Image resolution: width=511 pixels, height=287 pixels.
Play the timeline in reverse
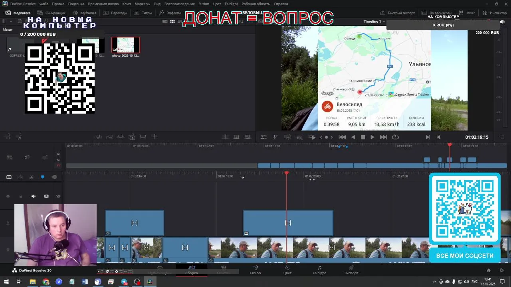pyautogui.click(x=353, y=137)
